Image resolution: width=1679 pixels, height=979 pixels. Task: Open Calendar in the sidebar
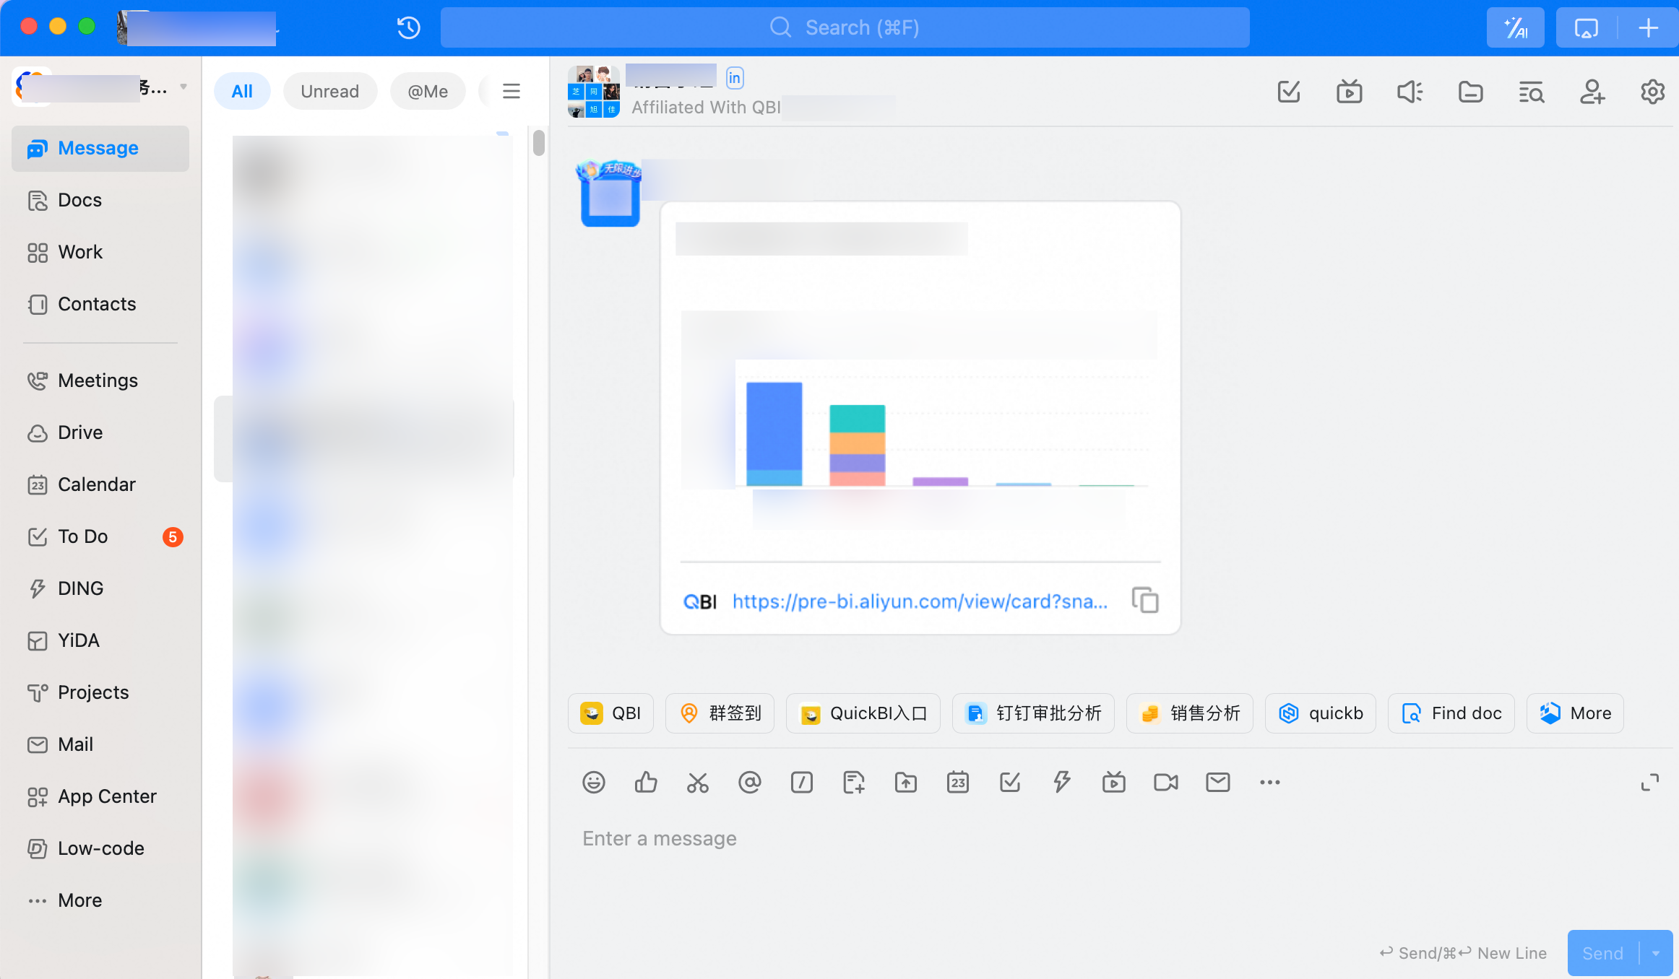coord(100,484)
